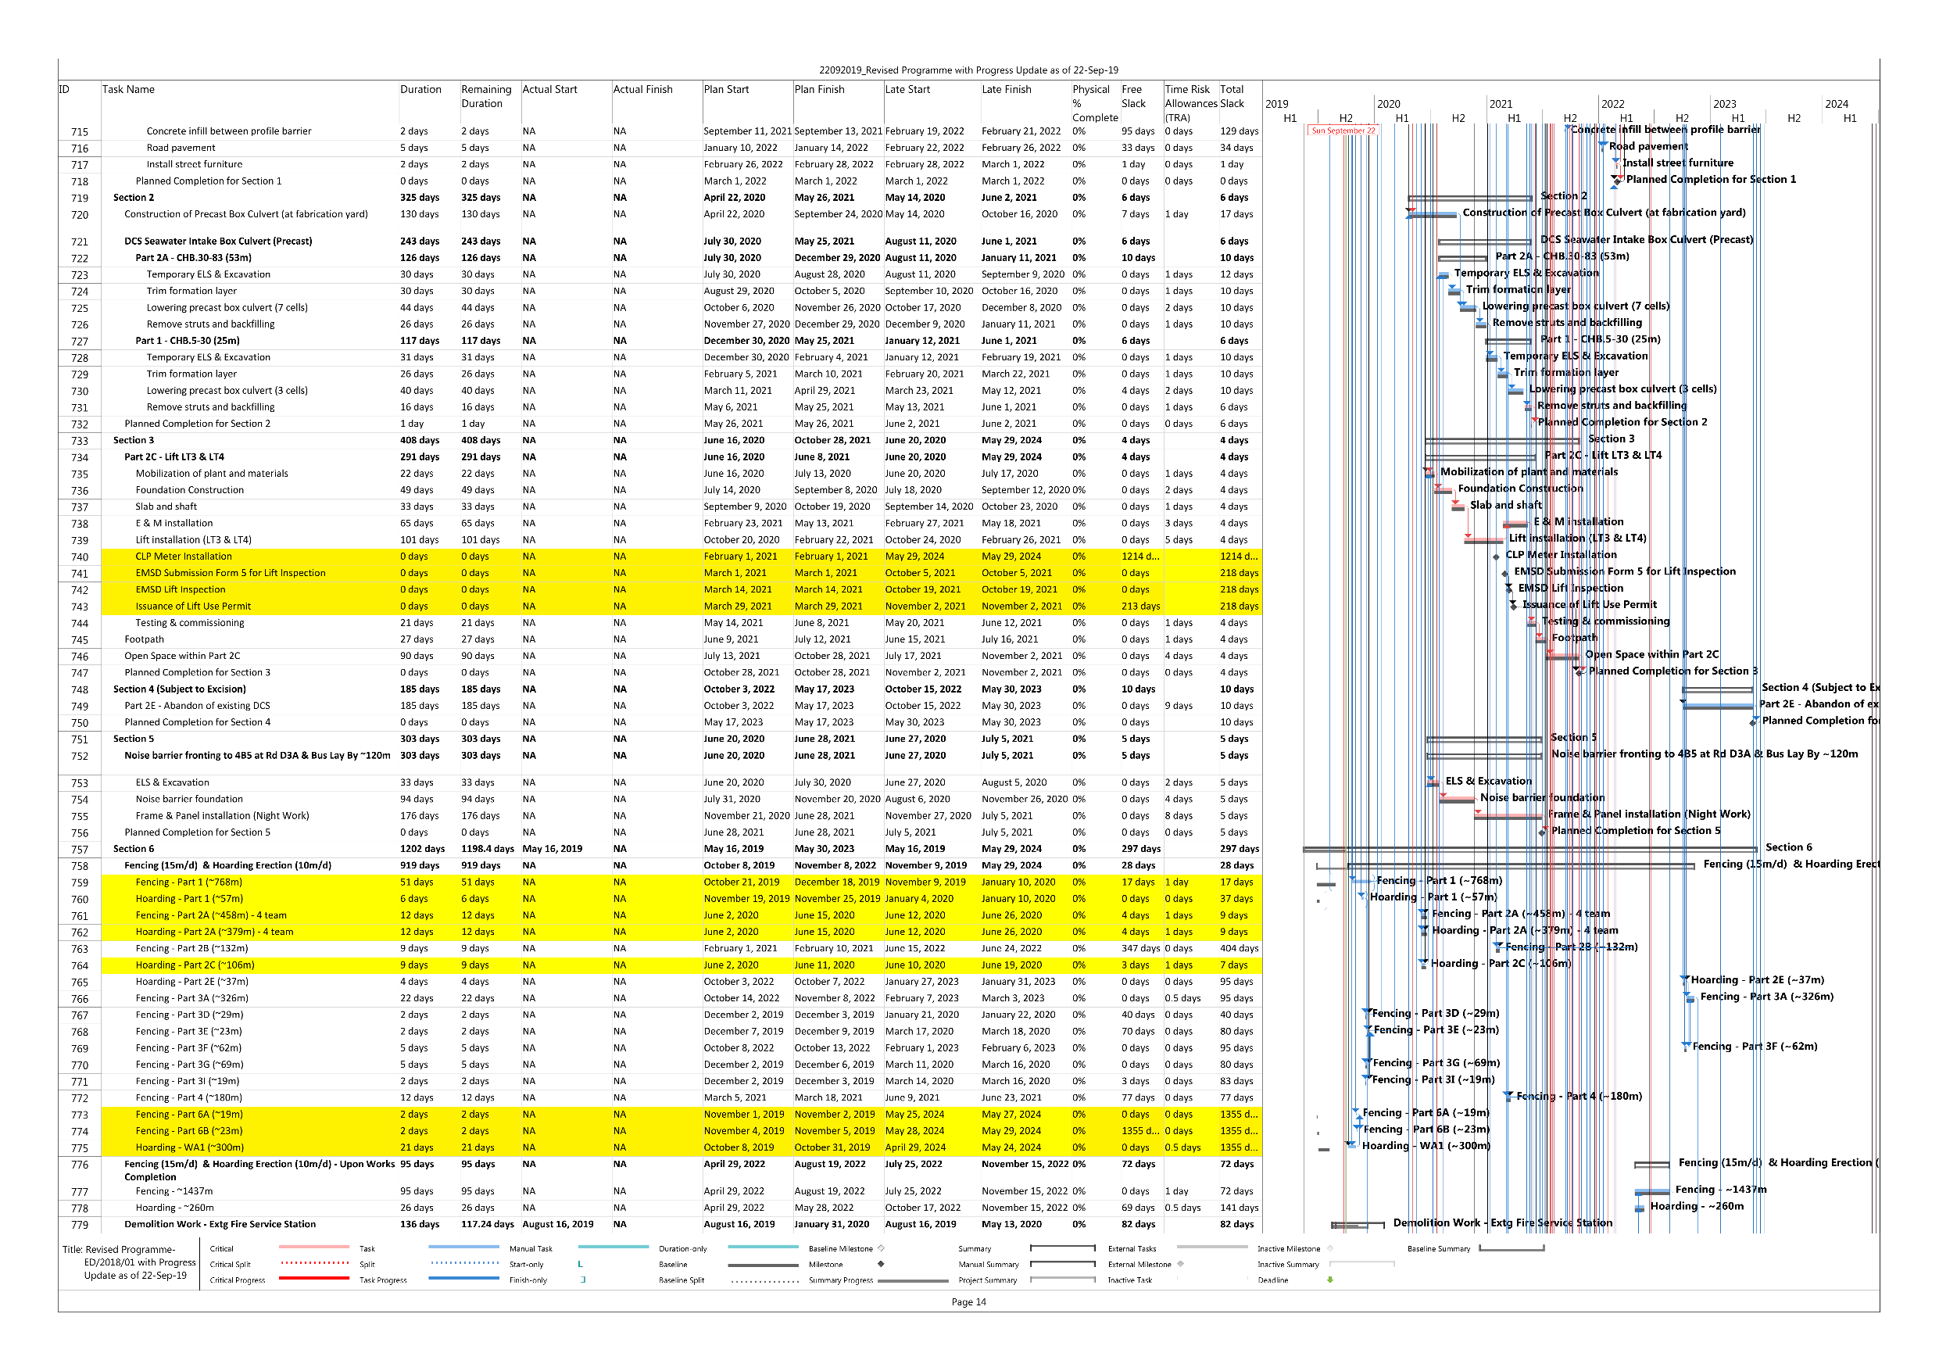Viewport: 1939px width, 1371px height.
Task: Click the 2019 year label on the timescale
Action: click(1277, 104)
